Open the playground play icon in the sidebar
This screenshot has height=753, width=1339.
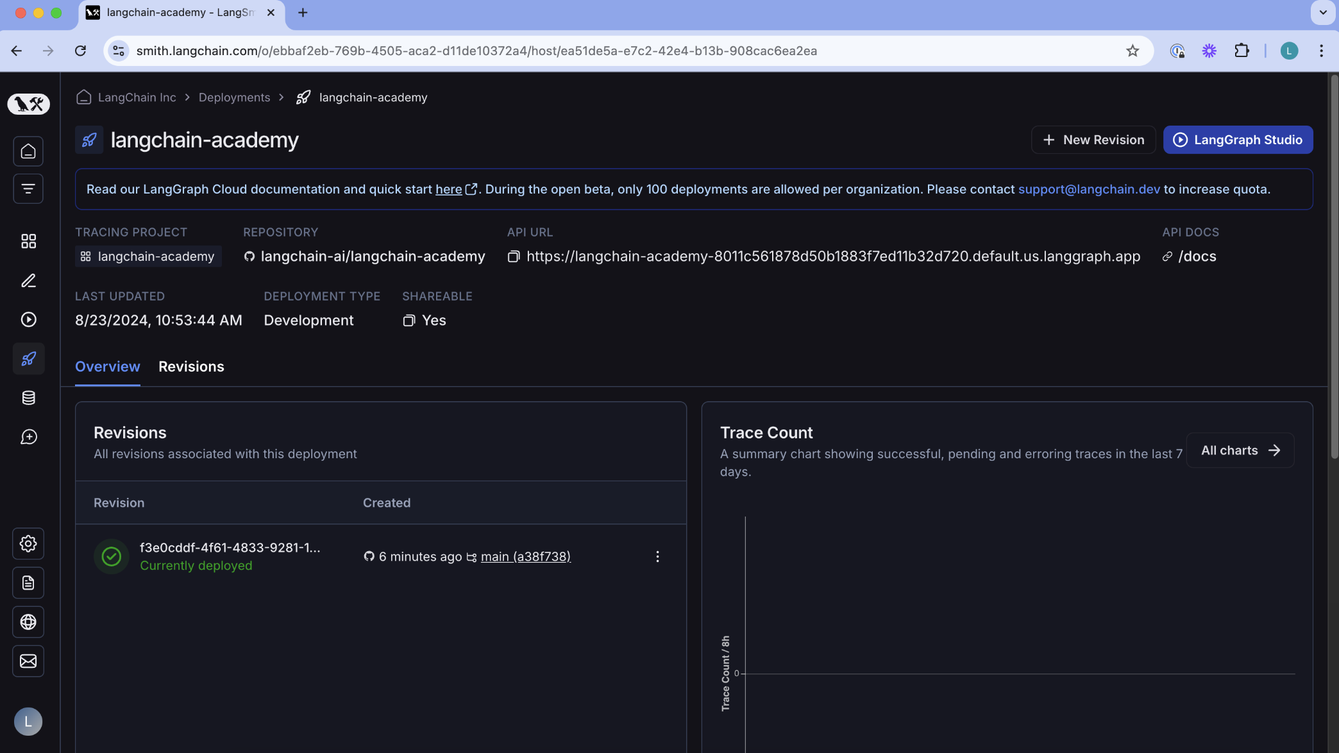click(28, 319)
